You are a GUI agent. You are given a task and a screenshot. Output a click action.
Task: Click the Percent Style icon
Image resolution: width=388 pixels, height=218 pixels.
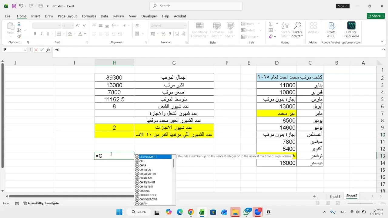click(163, 34)
